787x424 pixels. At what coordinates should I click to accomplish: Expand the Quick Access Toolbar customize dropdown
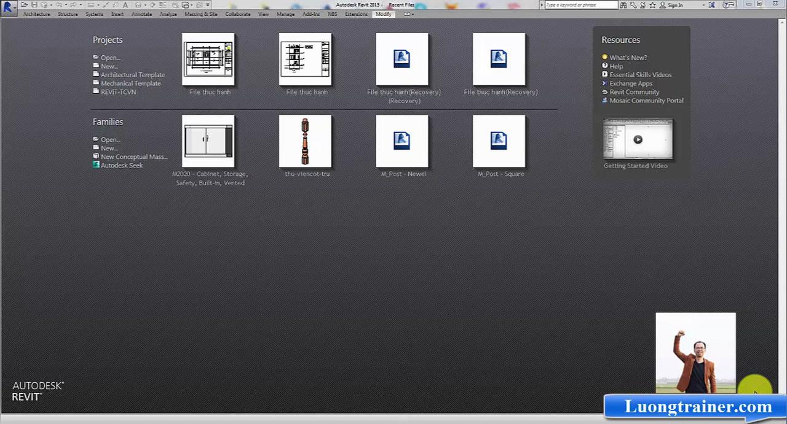208,5
